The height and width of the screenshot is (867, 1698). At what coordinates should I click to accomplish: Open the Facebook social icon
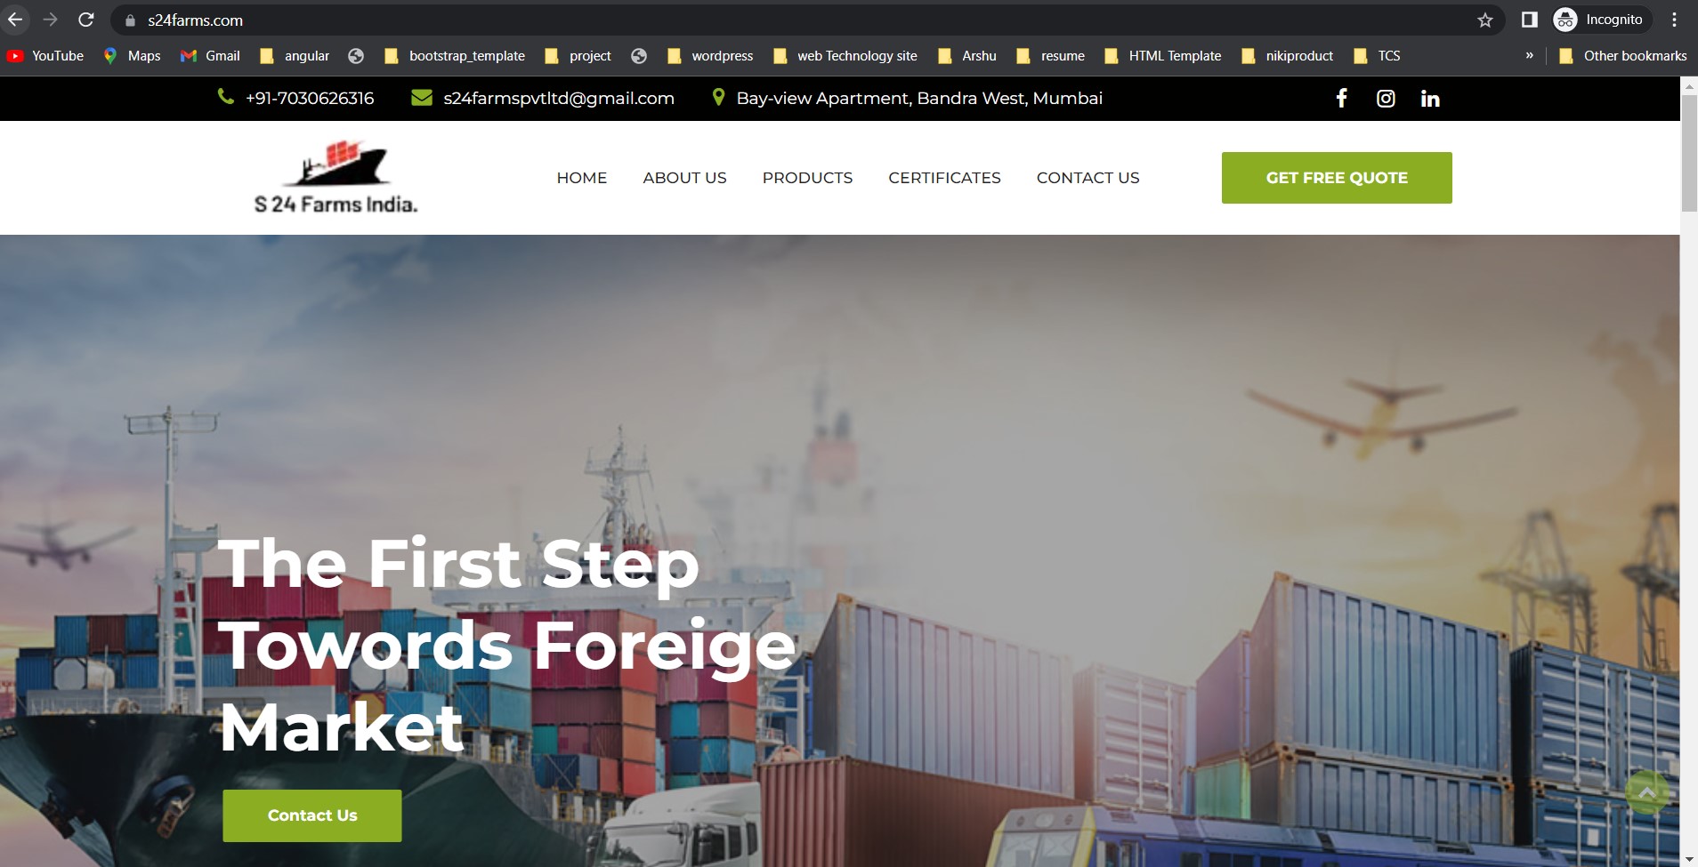click(x=1341, y=98)
